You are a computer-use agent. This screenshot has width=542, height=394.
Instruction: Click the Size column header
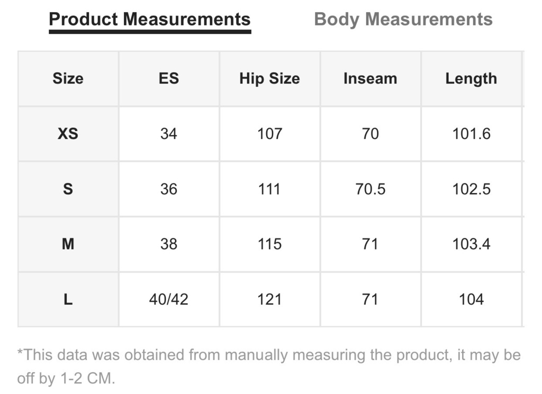tap(68, 78)
